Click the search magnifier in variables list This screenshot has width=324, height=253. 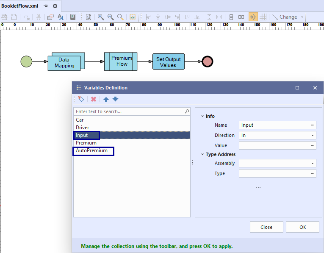187,111
